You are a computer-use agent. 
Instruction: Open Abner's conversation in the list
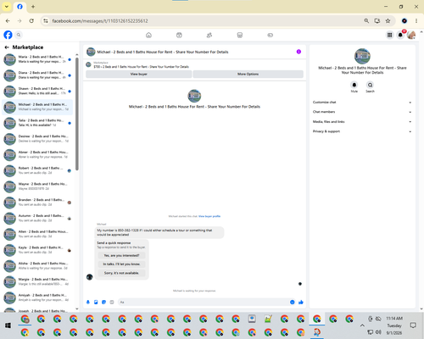pyautogui.click(x=37, y=155)
